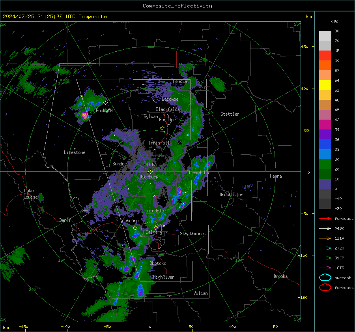The height and width of the screenshot is (332, 355).
Task: Click the 2024/07/25 21:25:35 UTC timestamp
Action: (39, 17)
